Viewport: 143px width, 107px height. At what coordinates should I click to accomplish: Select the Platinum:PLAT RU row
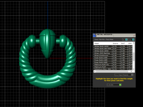point(113,64)
